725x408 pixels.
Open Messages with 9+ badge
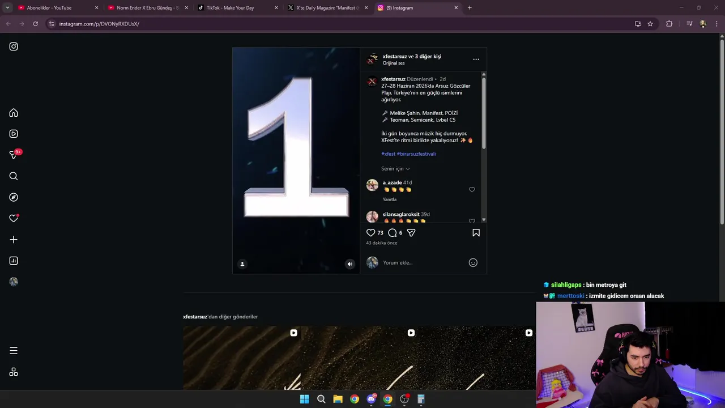pos(14,155)
